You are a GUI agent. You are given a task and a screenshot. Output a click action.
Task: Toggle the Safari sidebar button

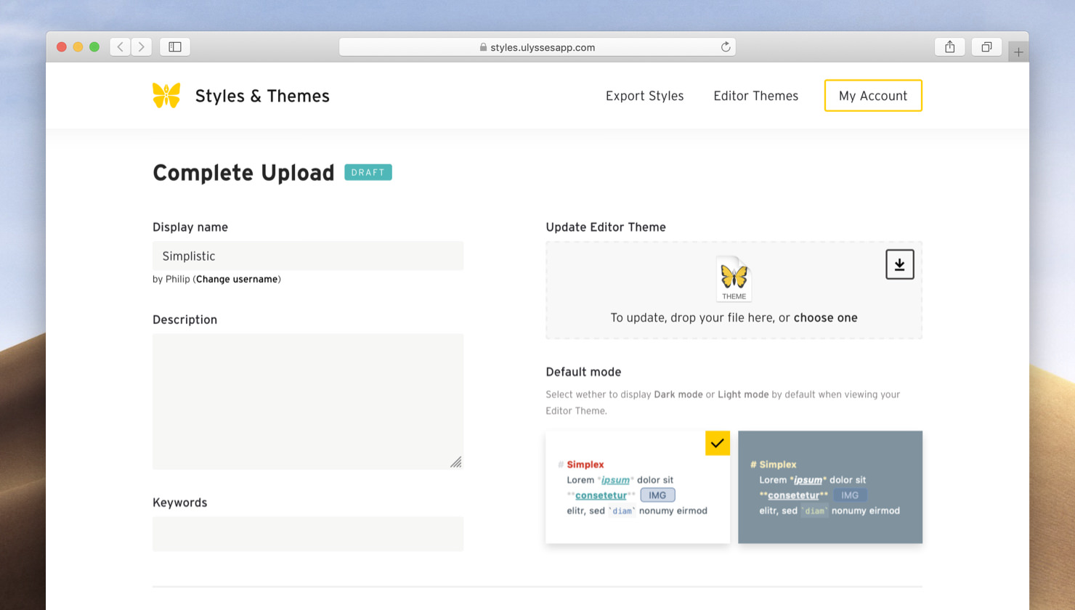pyautogui.click(x=175, y=47)
